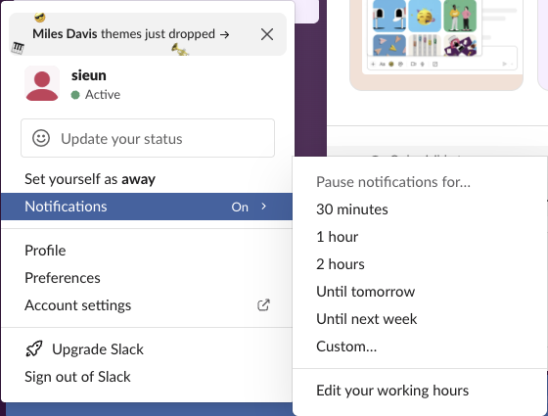Choose Custom pause duration

coord(420,347)
